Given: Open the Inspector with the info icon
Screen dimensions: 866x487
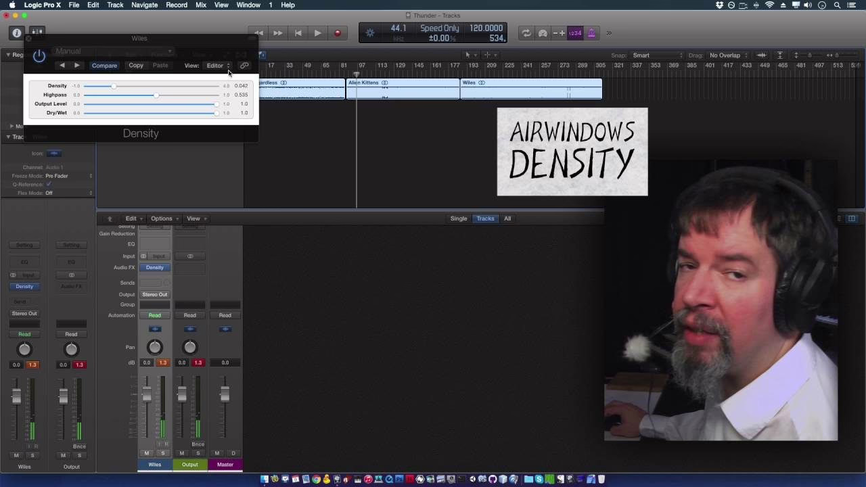Looking at the screenshot, I should point(17,32).
